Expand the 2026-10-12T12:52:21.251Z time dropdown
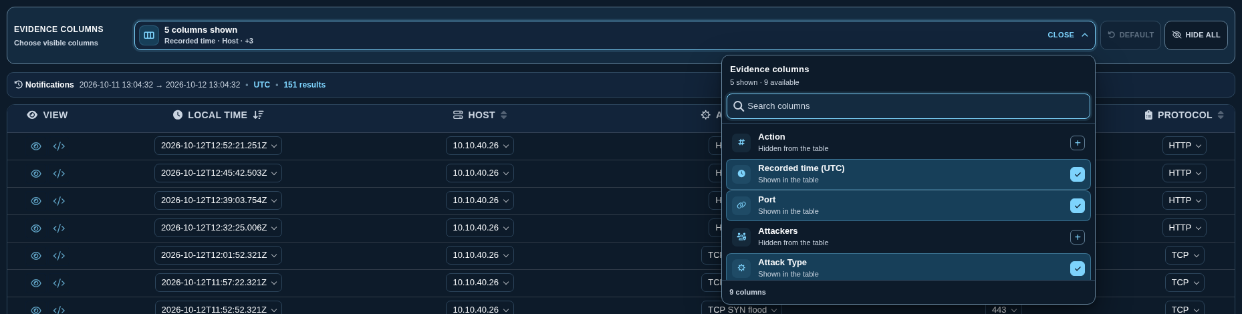Image resolution: width=1242 pixels, height=314 pixels. (218, 146)
